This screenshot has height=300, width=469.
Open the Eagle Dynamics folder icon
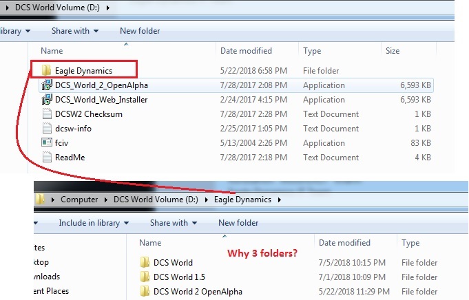pyautogui.click(x=46, y=70)
